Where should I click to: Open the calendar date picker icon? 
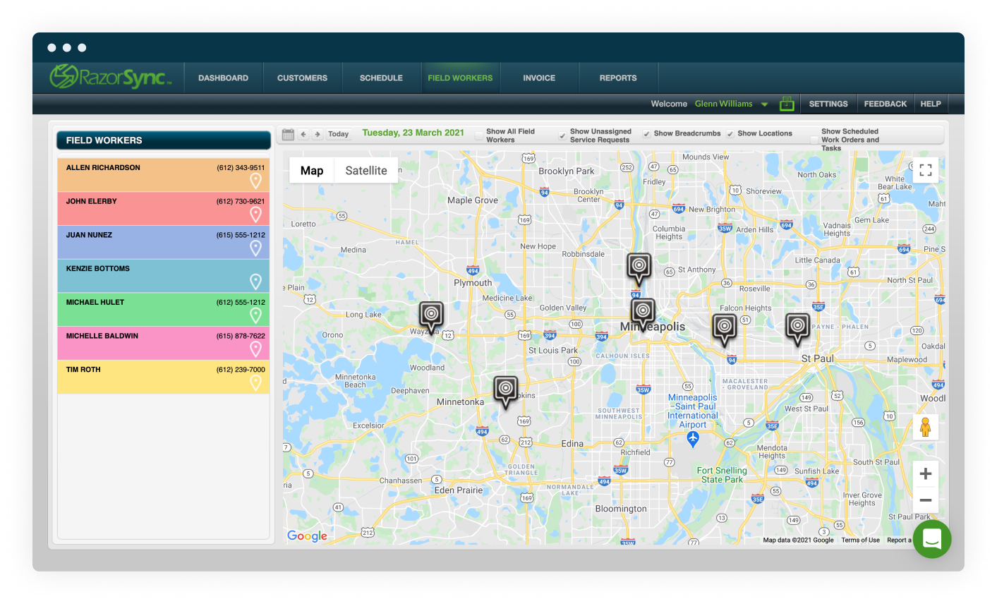click(x=288, y=134)
